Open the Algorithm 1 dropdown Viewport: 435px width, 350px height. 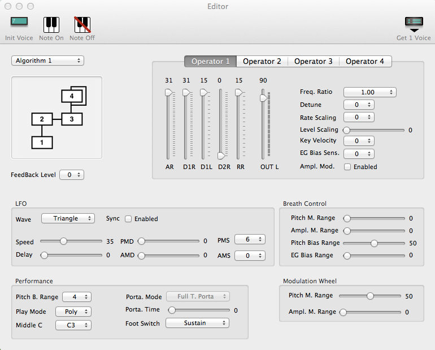47,61
